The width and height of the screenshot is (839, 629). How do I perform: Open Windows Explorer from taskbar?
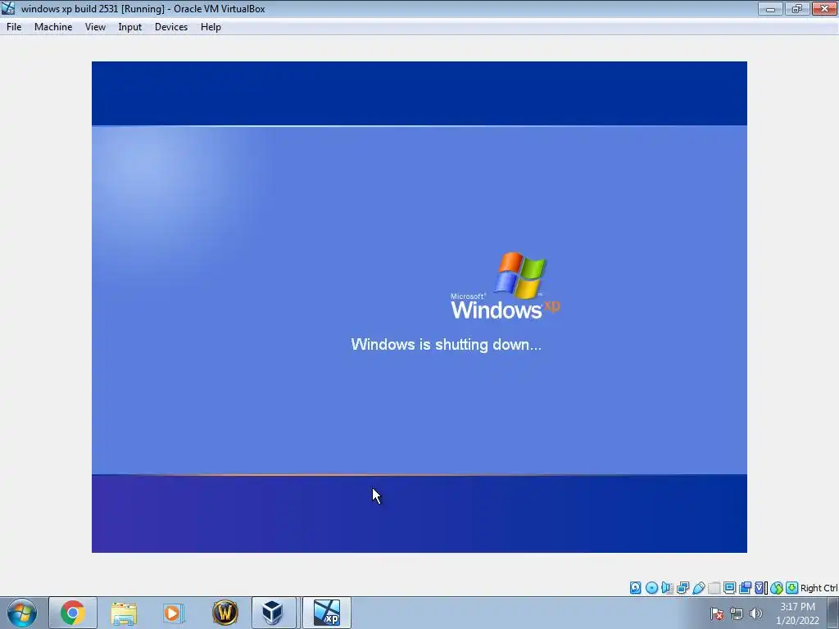(x=124, y=613)
